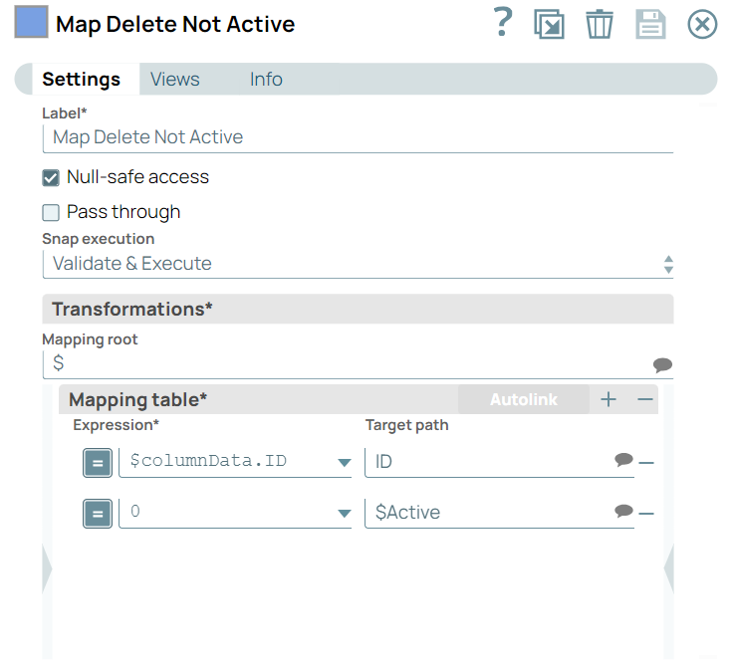Open the Info tab
Viewport: 733px width, 666px height.
point(266,80)
